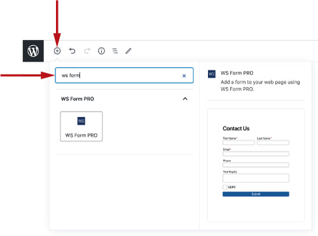Click the block description text
This screenshot has height=236, width=318.
260,86
